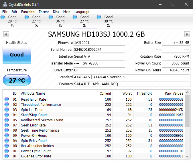This screenshot has width=193, height=162.
Task: Click status icon for Seek Error Rate
Action: click(7, 125)
